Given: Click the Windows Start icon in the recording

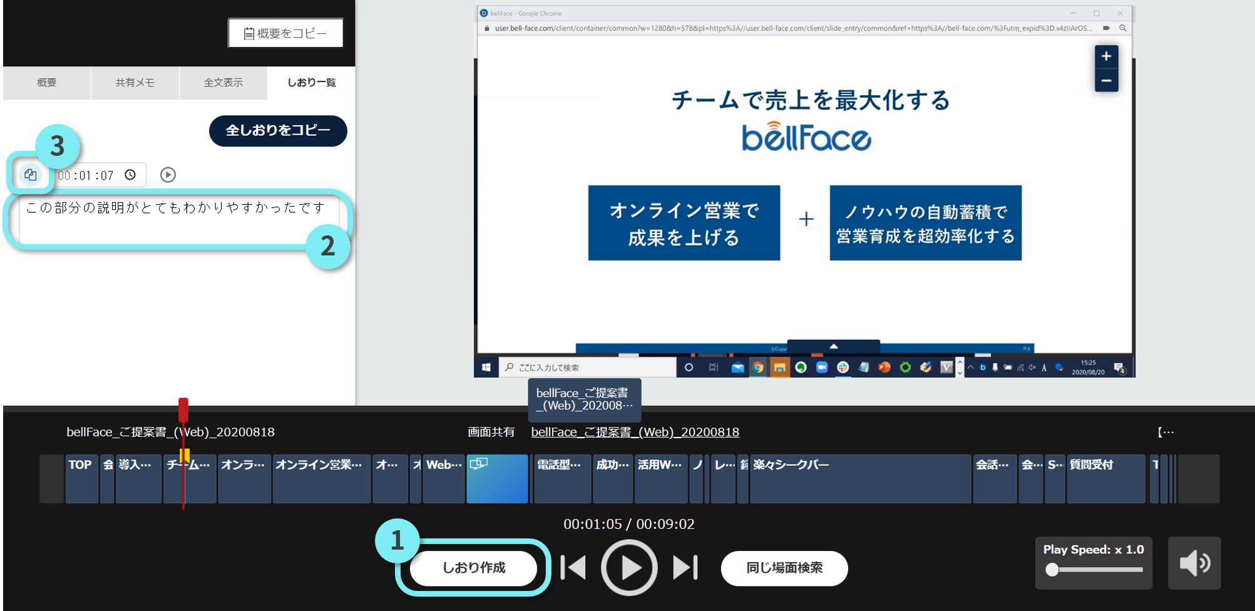Looking at the screenshot, I should (x=486, y=367).
